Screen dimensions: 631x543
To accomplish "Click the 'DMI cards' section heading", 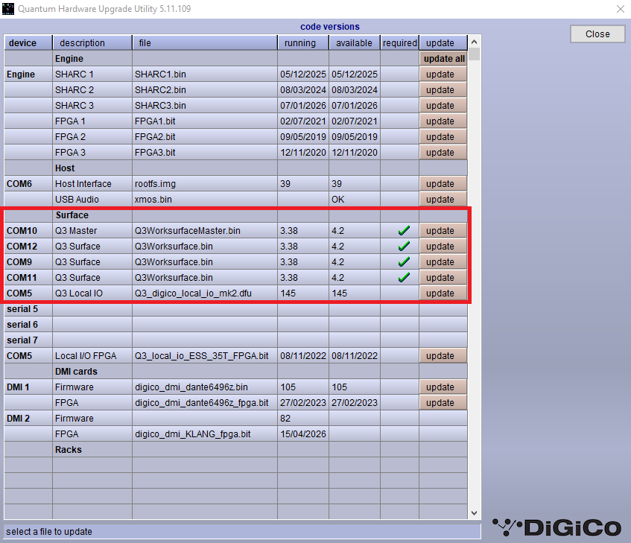I will (x=76, y=372).
